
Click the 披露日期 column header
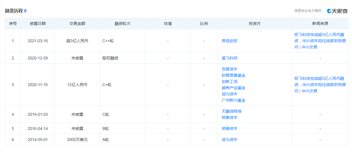[38, 23]
